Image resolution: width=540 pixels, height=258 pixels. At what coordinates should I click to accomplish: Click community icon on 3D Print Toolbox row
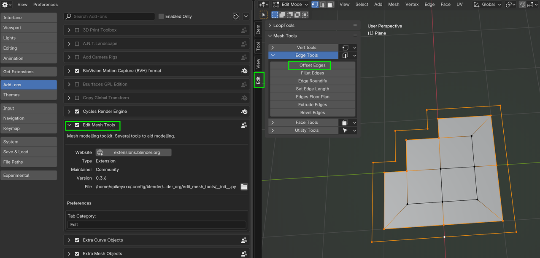pos(244,30)
